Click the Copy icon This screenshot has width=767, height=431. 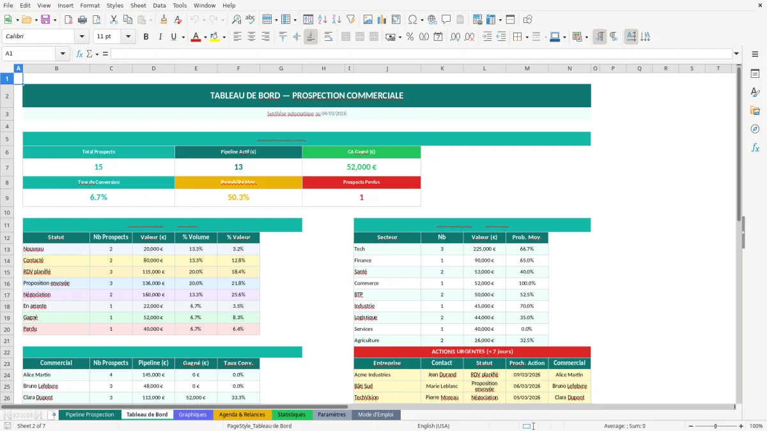point(127,20)
